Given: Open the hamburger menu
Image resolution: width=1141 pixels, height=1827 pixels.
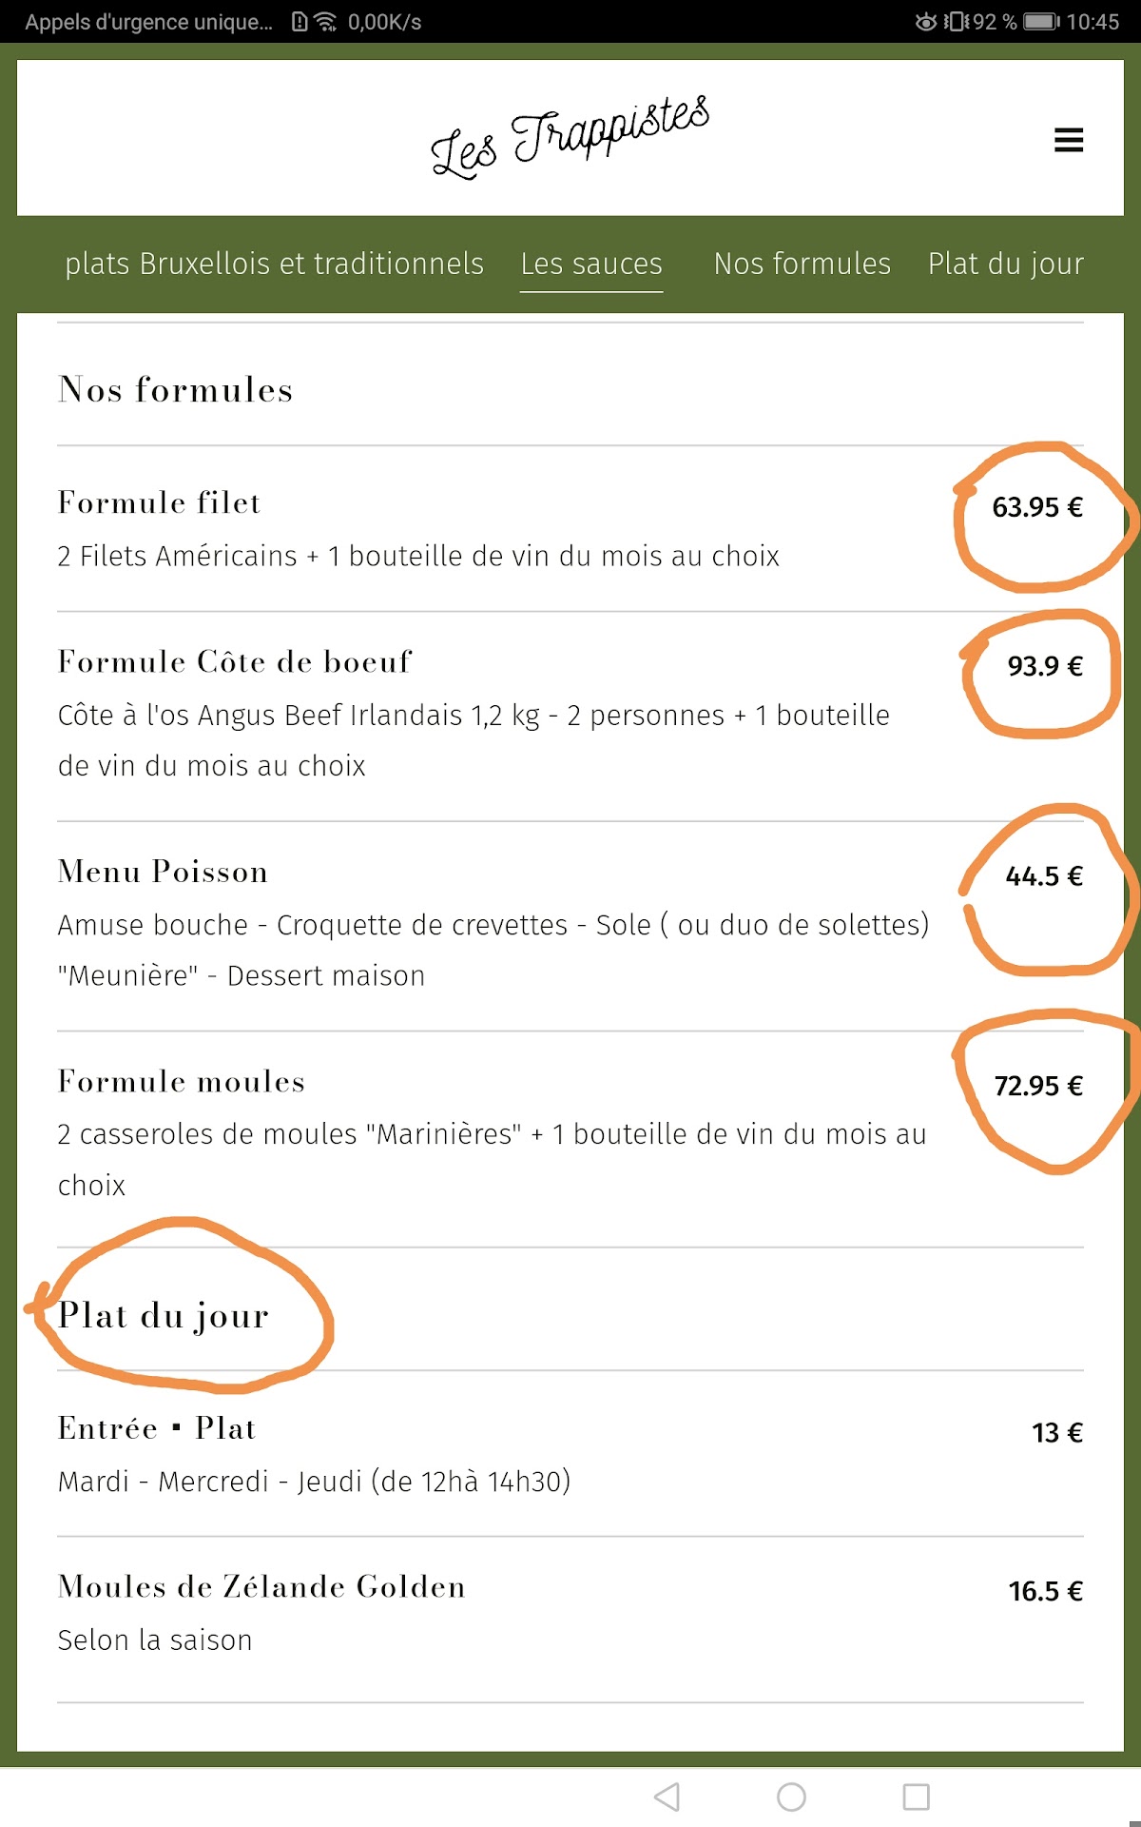Looking at the screenshot, I should tap(1069, 140).
